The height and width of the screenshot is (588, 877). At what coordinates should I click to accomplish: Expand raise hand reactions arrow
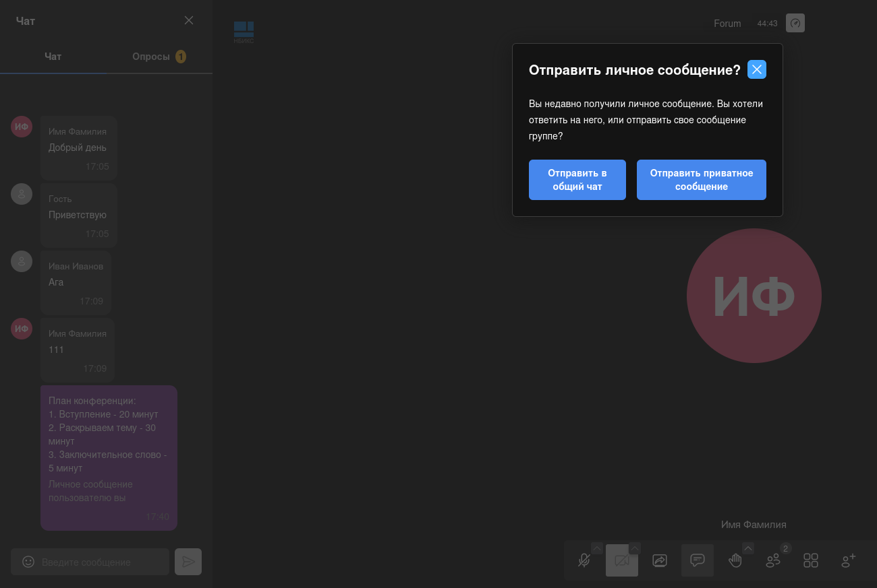pyautogui.click(x=748, y=548)
